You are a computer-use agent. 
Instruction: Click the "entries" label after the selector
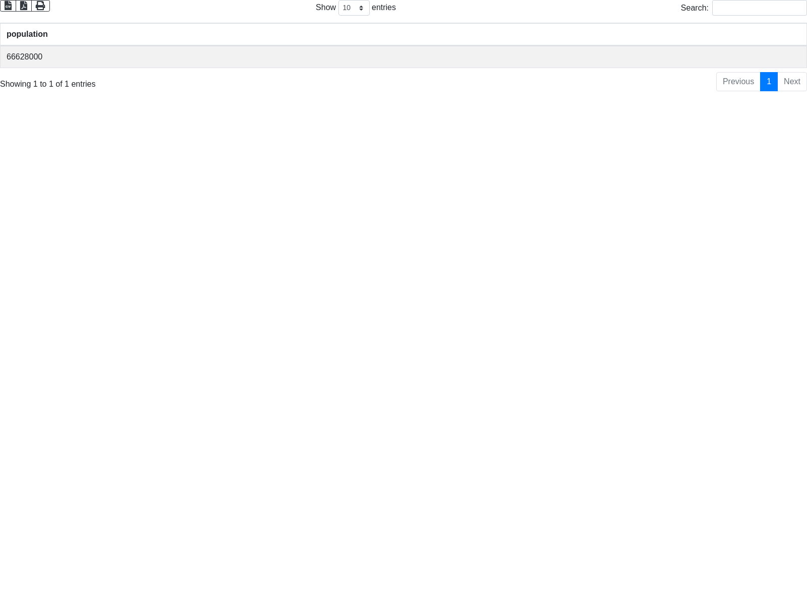(x=384, y=8)
